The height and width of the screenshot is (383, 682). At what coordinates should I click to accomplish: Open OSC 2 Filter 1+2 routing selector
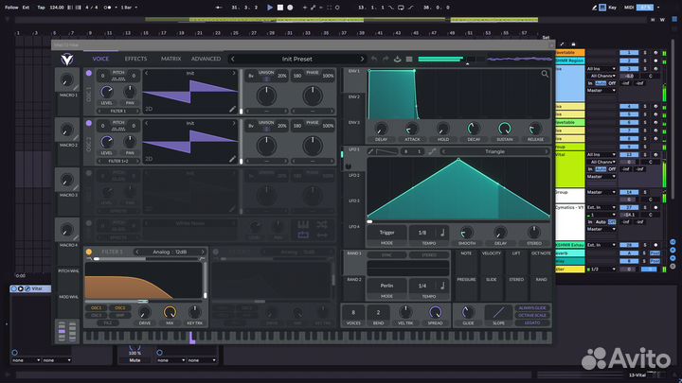(x=117, y=161)
